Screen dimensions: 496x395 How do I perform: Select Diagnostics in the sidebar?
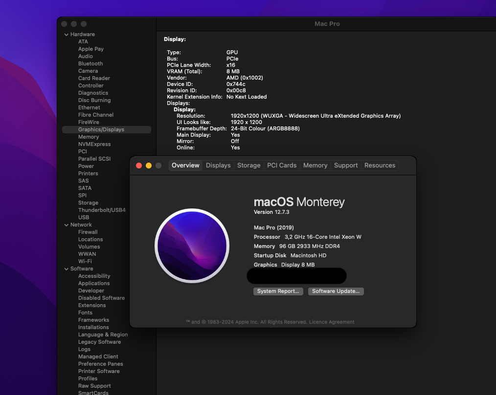tap(93, 93)
